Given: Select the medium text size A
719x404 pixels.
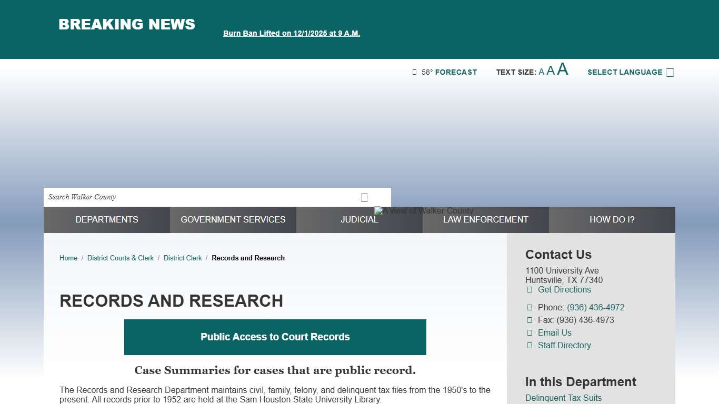Looking at the screenshot, I should [x=551, y=71].
